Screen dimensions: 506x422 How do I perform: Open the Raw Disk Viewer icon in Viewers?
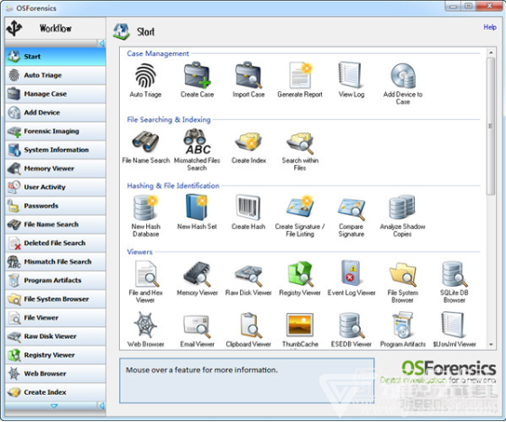click(248, 275)
